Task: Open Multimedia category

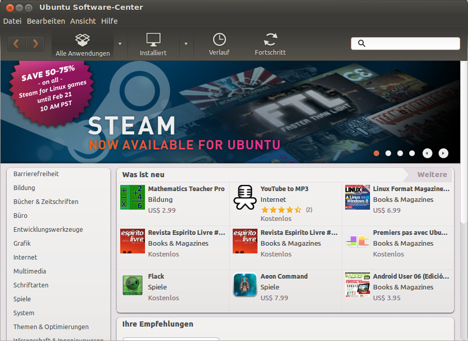Action: (30, 271)
